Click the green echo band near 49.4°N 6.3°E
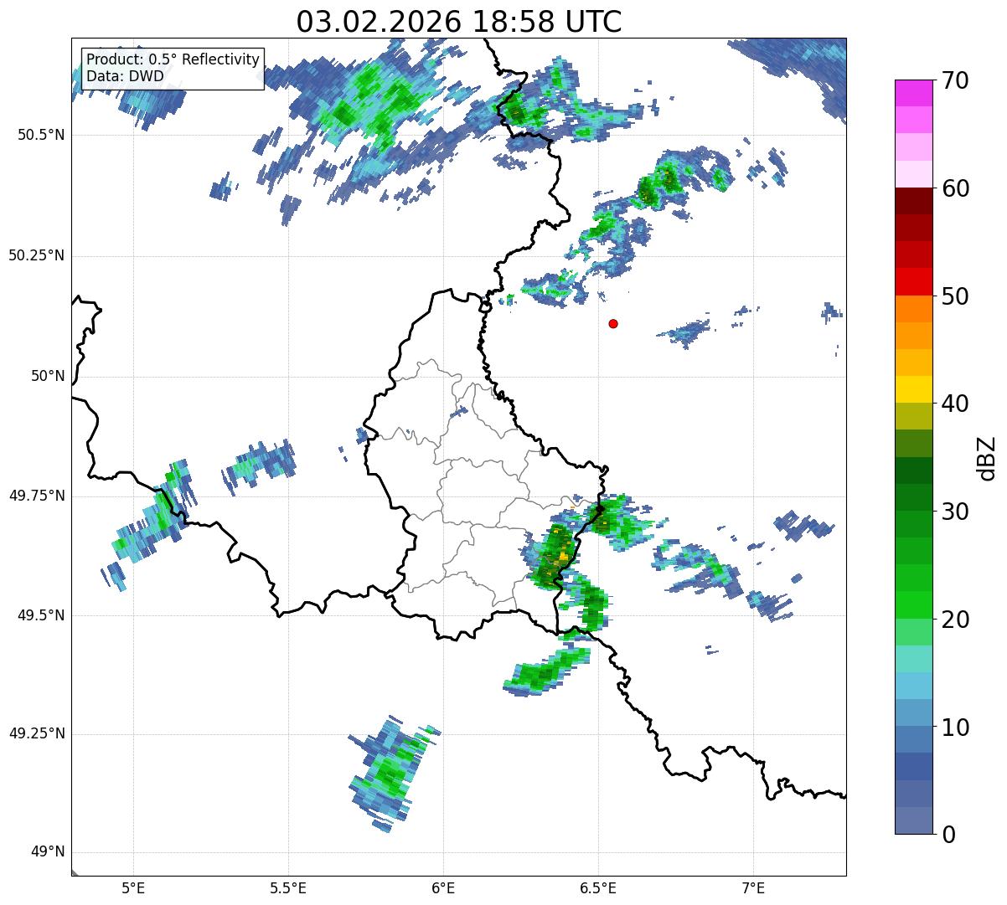The height and width of the screenshot is (905, 1007). pos(546,671)
